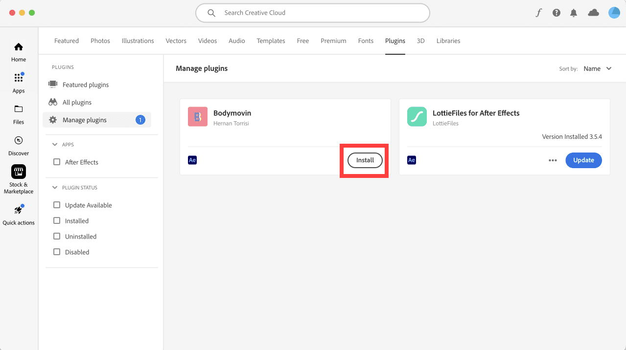Viewport: 626px width, 350px height.
Task: Switch to the 3D tab
Action: pyautogui.click(x=421, y=41)
